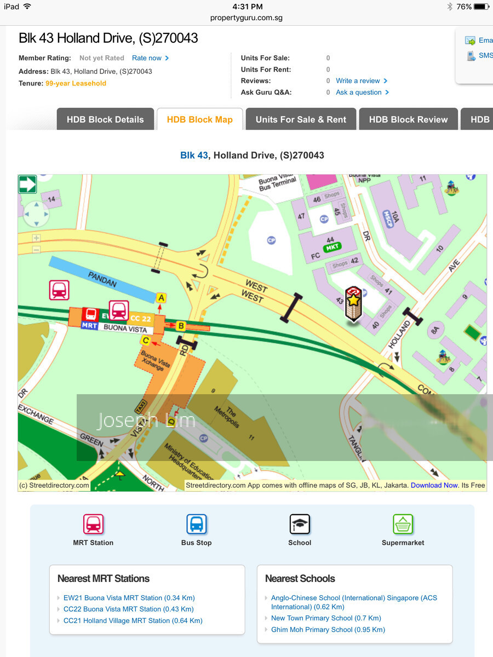Click the Write a review link
The image size is (493, 657).
click(x=358, y=81)
